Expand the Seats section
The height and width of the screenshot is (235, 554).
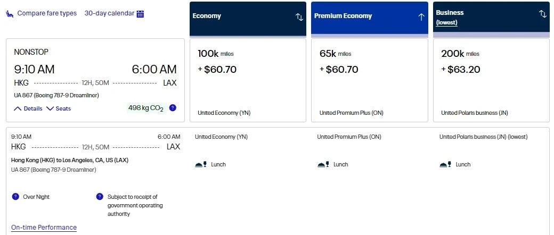click(59, 108)
